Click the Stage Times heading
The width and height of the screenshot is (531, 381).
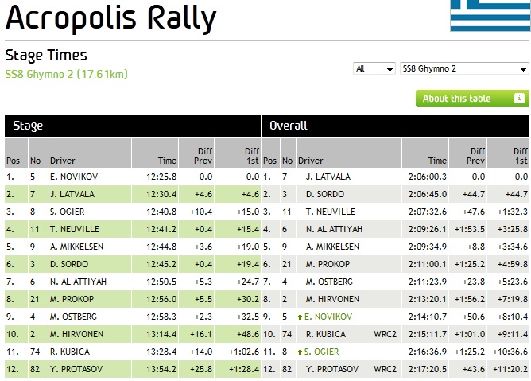click(x=46, y=56)
